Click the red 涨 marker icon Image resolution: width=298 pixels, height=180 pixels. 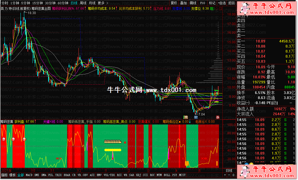218,117
